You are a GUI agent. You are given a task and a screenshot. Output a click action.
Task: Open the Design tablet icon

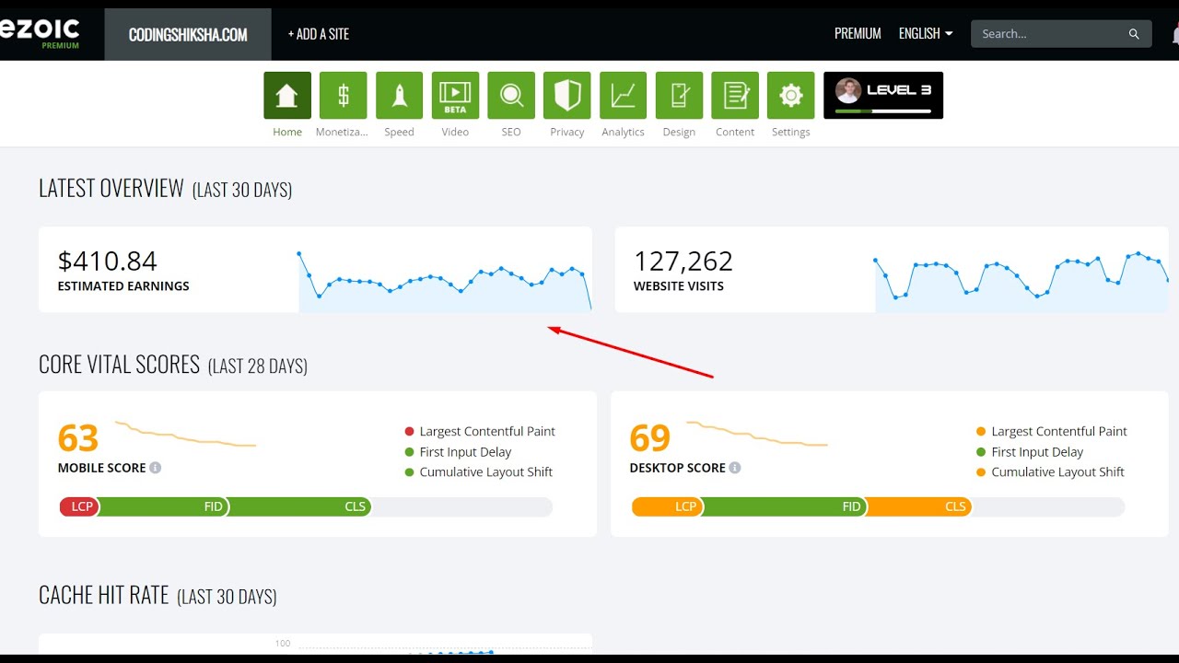[679, 96]
